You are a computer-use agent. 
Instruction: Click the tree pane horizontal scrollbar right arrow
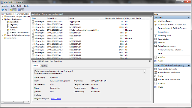(x=28, y=102)
